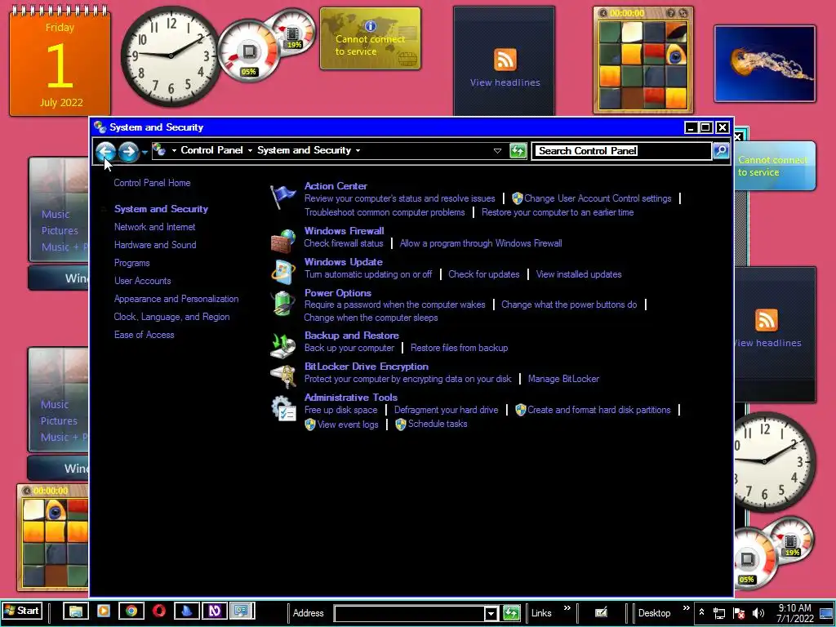The image size is (836, 627).
Task: Expand the Links toolbar chevron
Action: (x=567, y=607)
